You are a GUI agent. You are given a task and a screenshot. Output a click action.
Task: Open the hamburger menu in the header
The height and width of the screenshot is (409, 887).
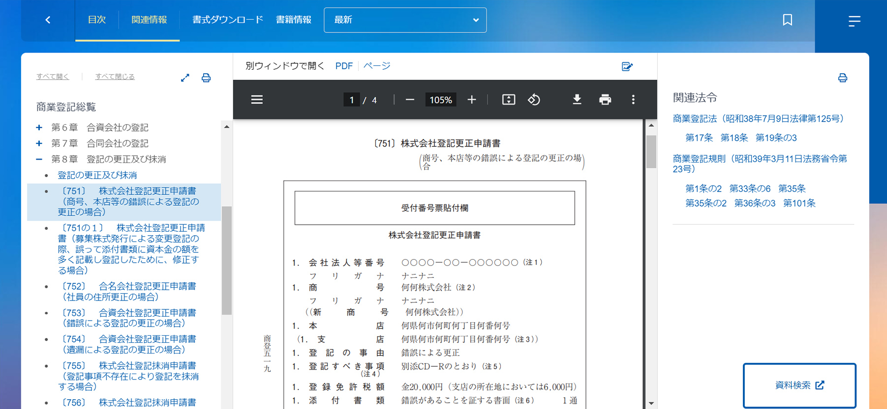854,21
